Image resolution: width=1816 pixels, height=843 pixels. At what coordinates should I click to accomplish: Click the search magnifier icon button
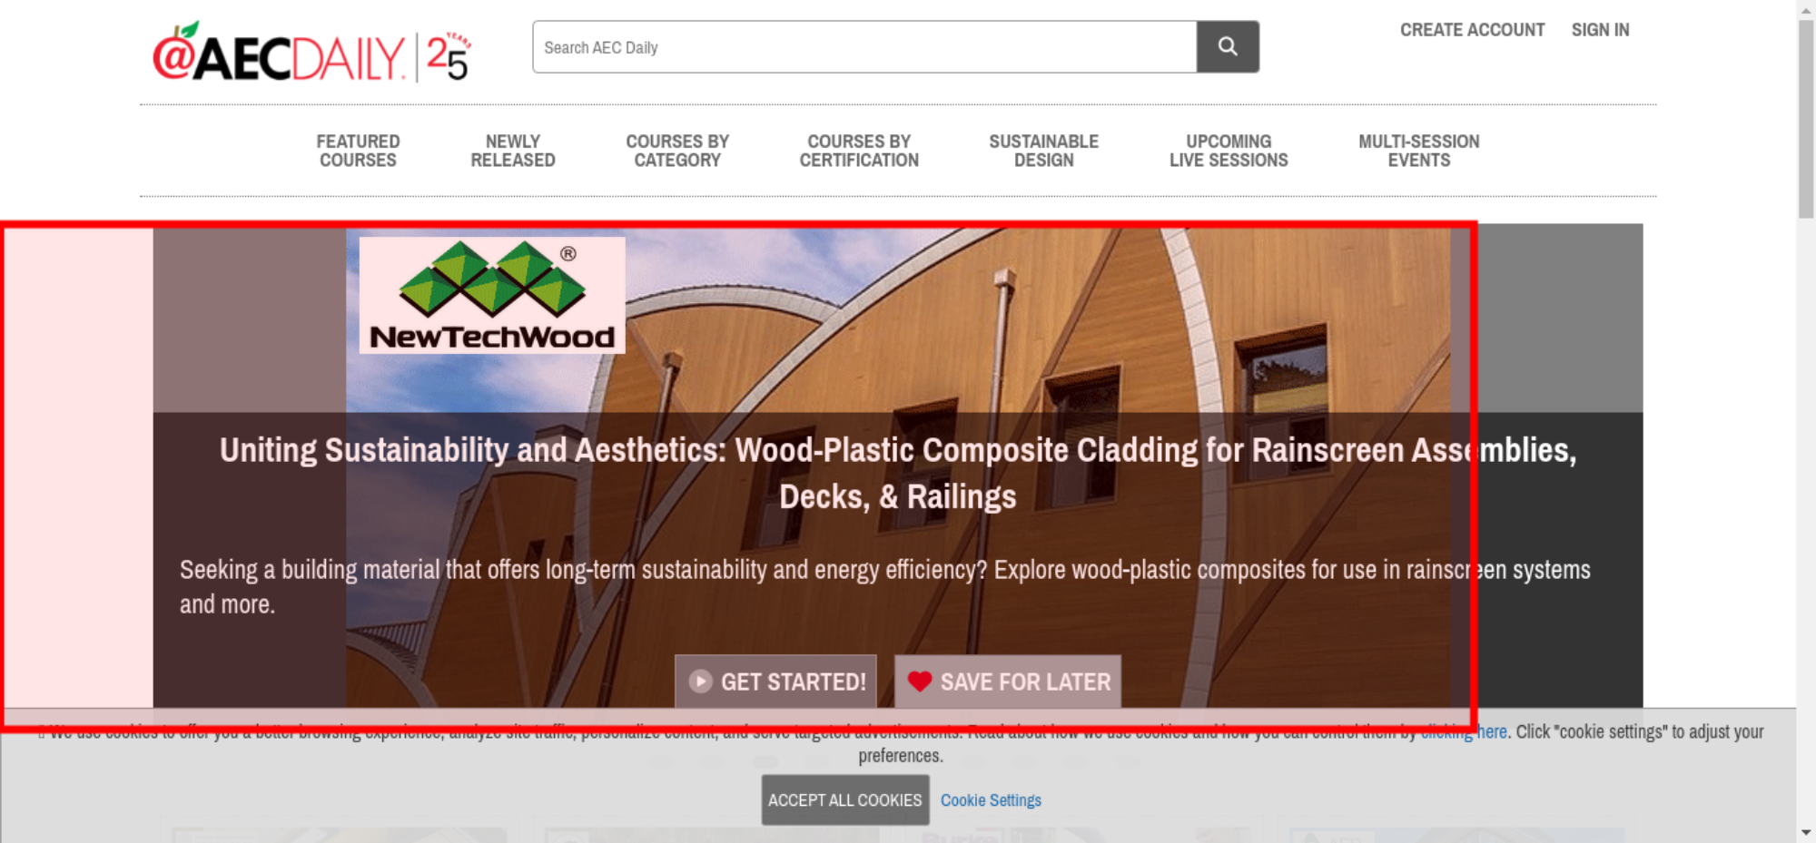(x=1228, y=46)
